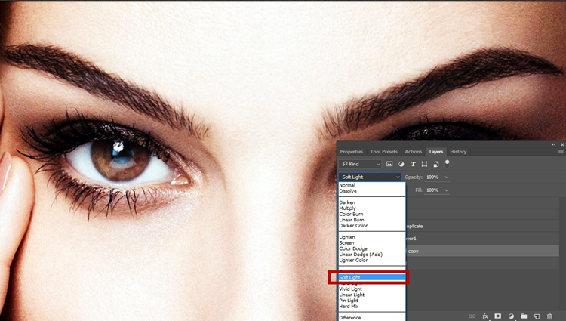The image size is (566, 321).
Task: Choose Pin Light blend mode
Action: tap(372, 301)
